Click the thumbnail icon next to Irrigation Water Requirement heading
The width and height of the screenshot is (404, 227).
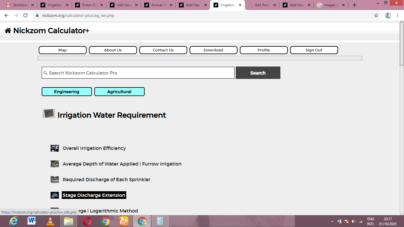tap(49, 113)
